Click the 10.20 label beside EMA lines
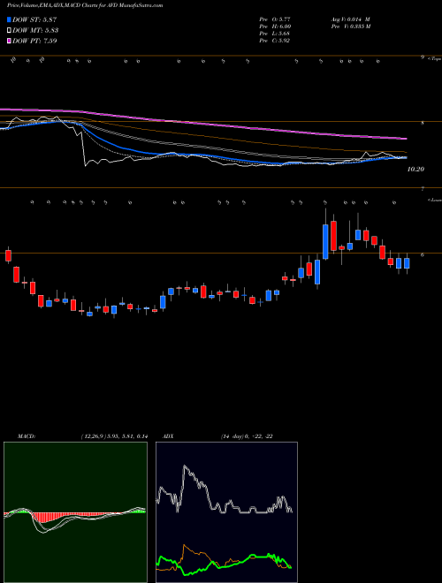Image resolution: width=442 pixels, height=583 pixels. coord(415,170)
